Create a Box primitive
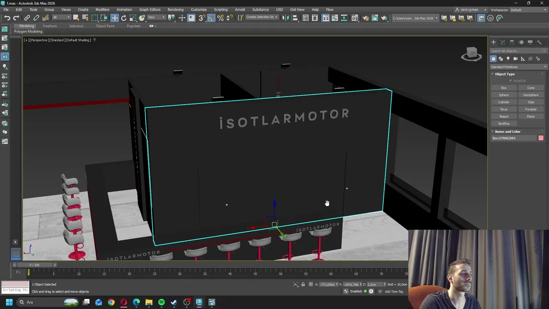549x309 pixels. (x=504, y=88)
